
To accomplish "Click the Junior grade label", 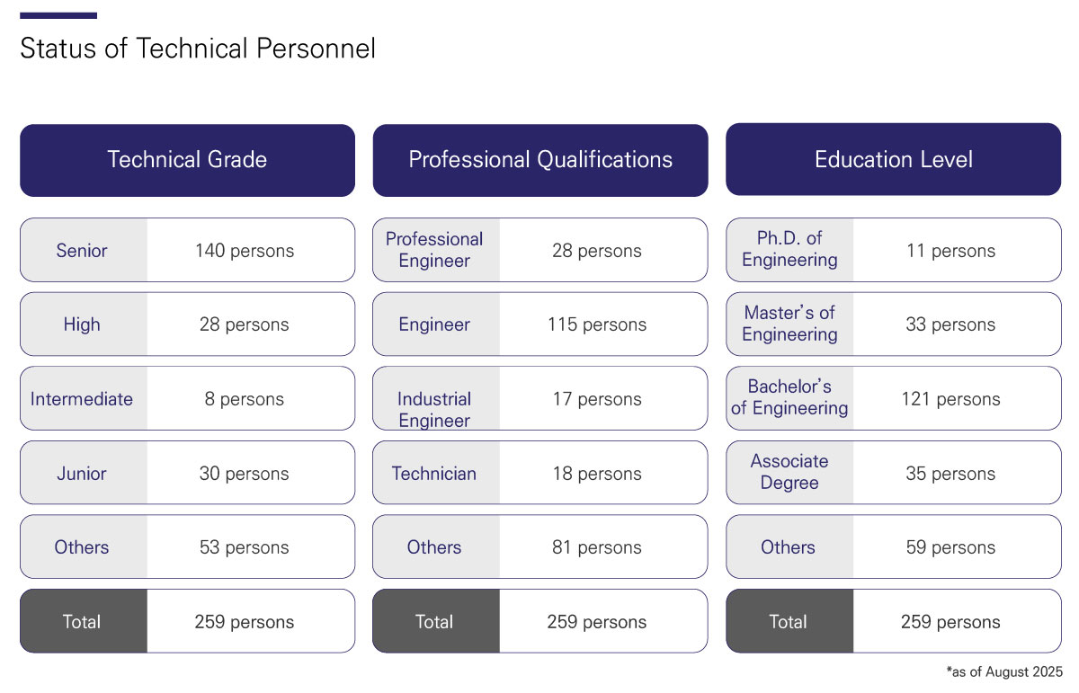I will pos(82,474).
